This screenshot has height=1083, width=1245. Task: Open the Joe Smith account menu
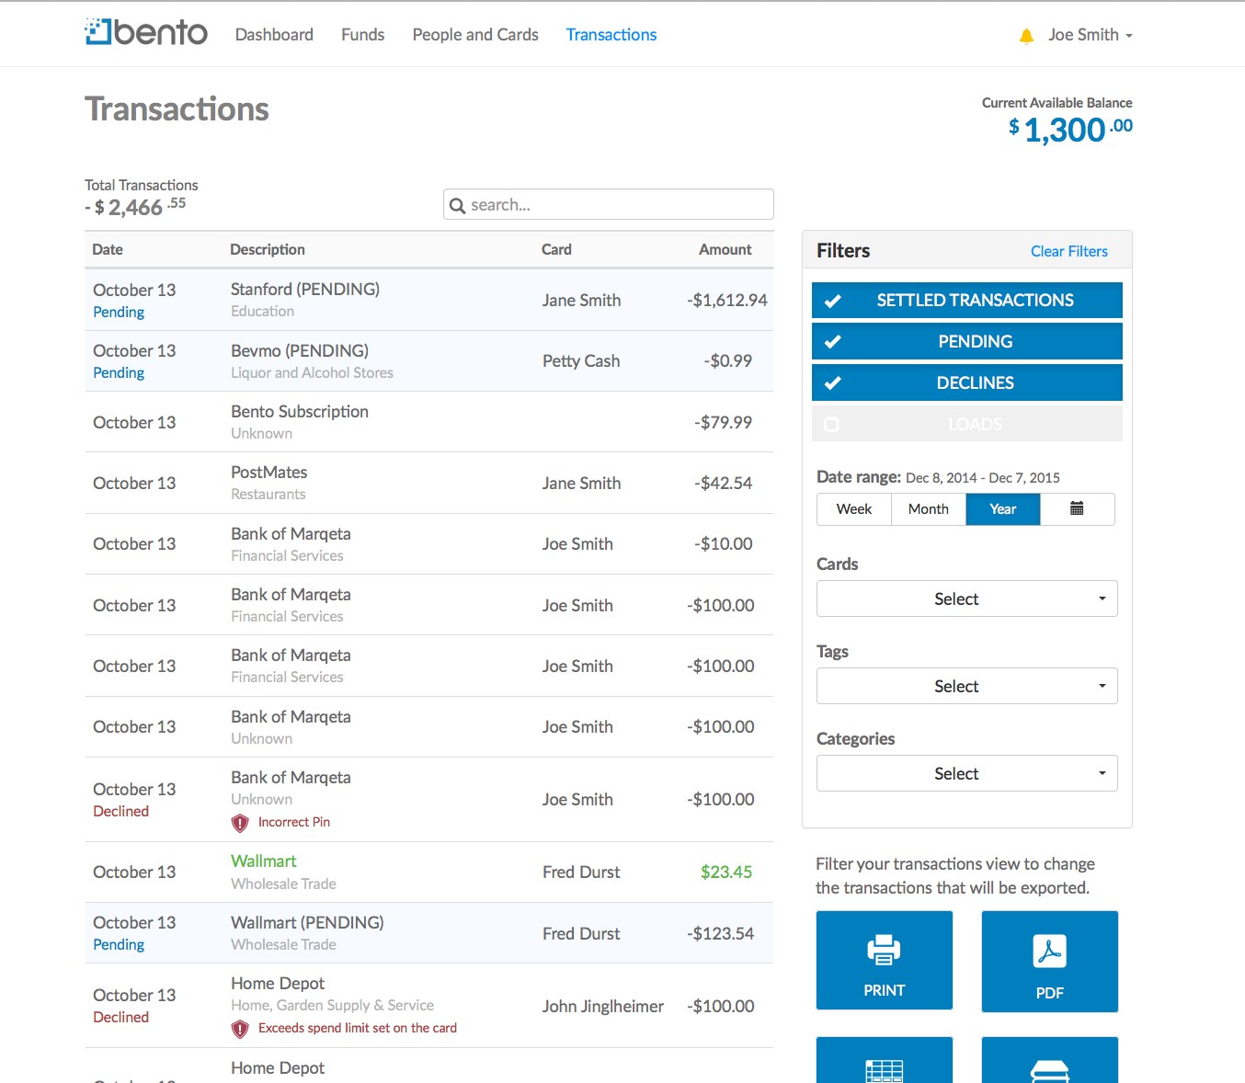[1090, 35]
